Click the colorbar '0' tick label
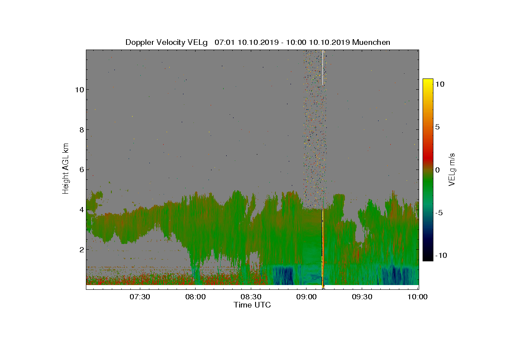Viewport: 518px width, 345px height. pos(437,170)
